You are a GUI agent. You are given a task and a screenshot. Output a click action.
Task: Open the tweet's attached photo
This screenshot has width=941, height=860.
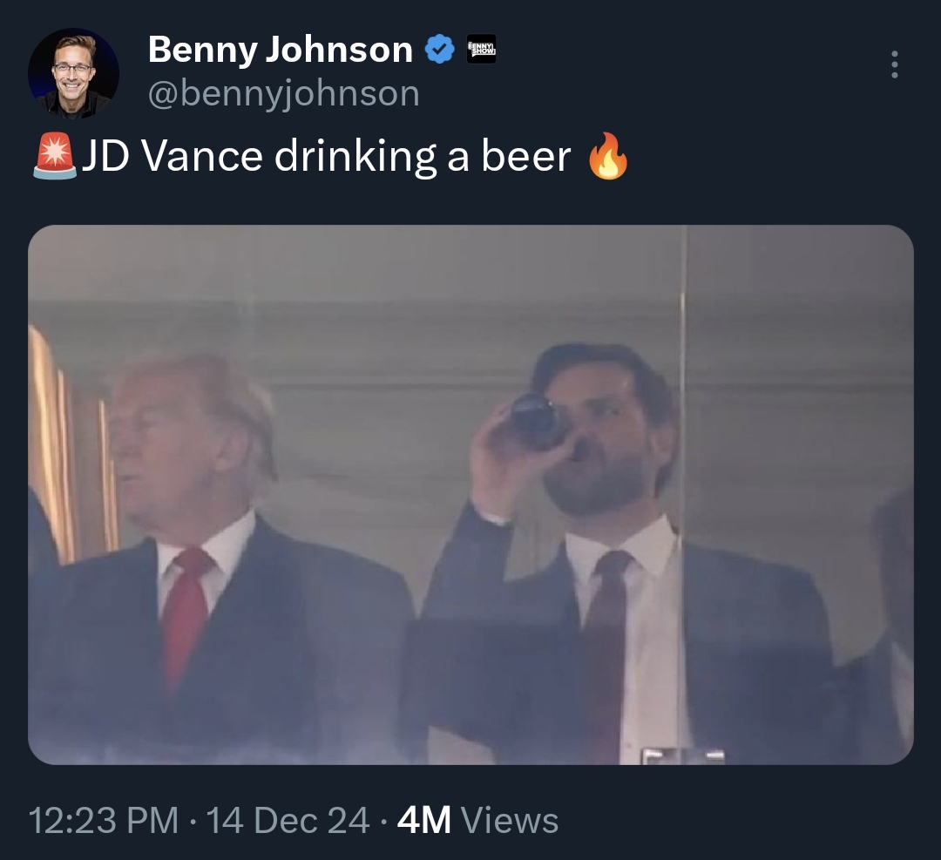click(x=470, y=494)
